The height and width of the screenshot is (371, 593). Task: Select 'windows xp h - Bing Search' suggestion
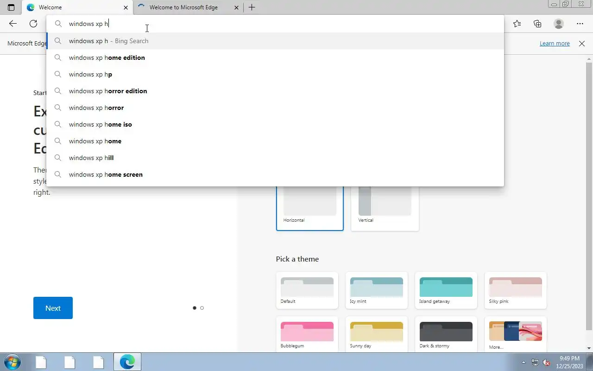tap(275, 41)
